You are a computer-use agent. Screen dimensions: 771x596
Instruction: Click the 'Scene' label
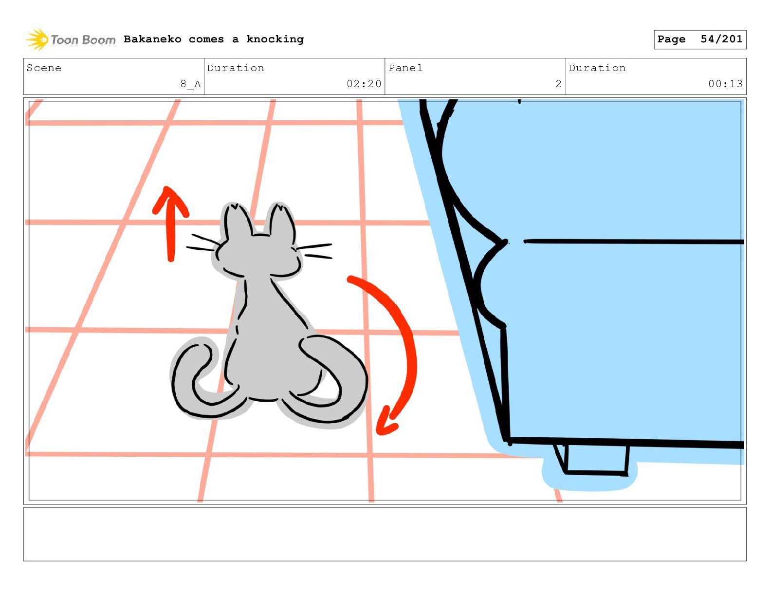click(44, 68)
